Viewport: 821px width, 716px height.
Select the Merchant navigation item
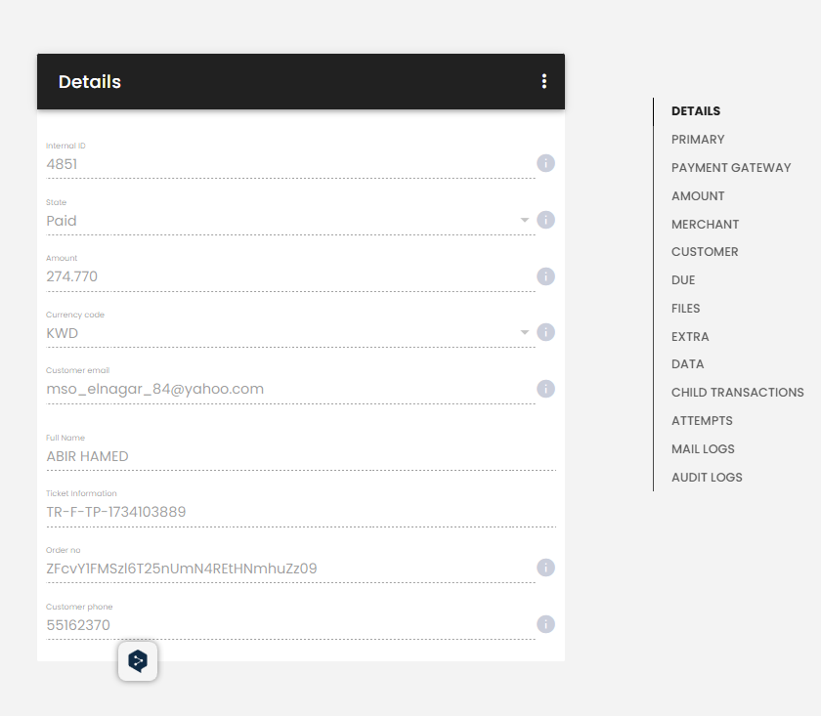[x=705, y=225]
